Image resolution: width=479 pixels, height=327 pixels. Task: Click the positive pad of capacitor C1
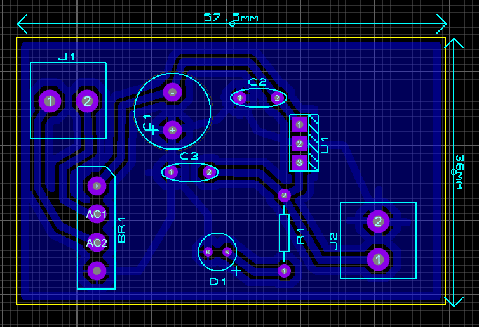172,130
